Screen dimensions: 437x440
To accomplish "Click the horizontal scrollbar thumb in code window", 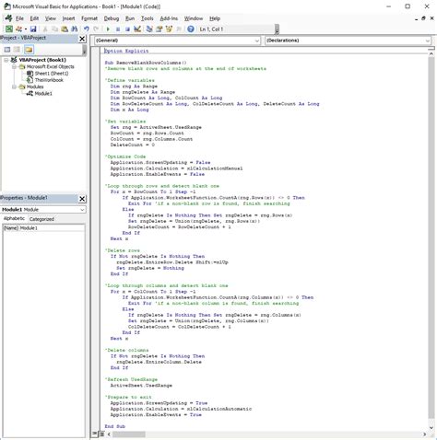I will [x=129, y=434].
